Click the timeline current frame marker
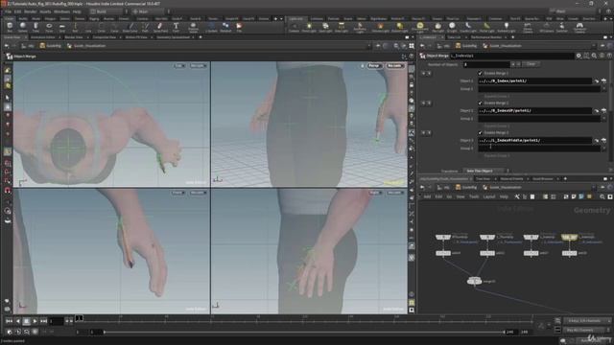 point(79,318)
